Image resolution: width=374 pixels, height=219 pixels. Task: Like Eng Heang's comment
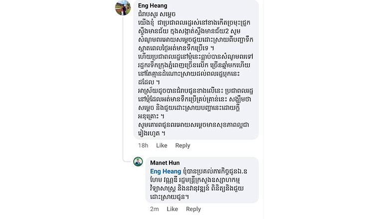pyautogui.click(x=162, y=145)
